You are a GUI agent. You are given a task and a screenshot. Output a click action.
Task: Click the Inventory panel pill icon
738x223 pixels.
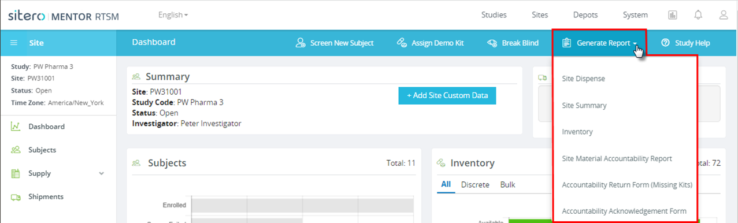click(442, 163)
